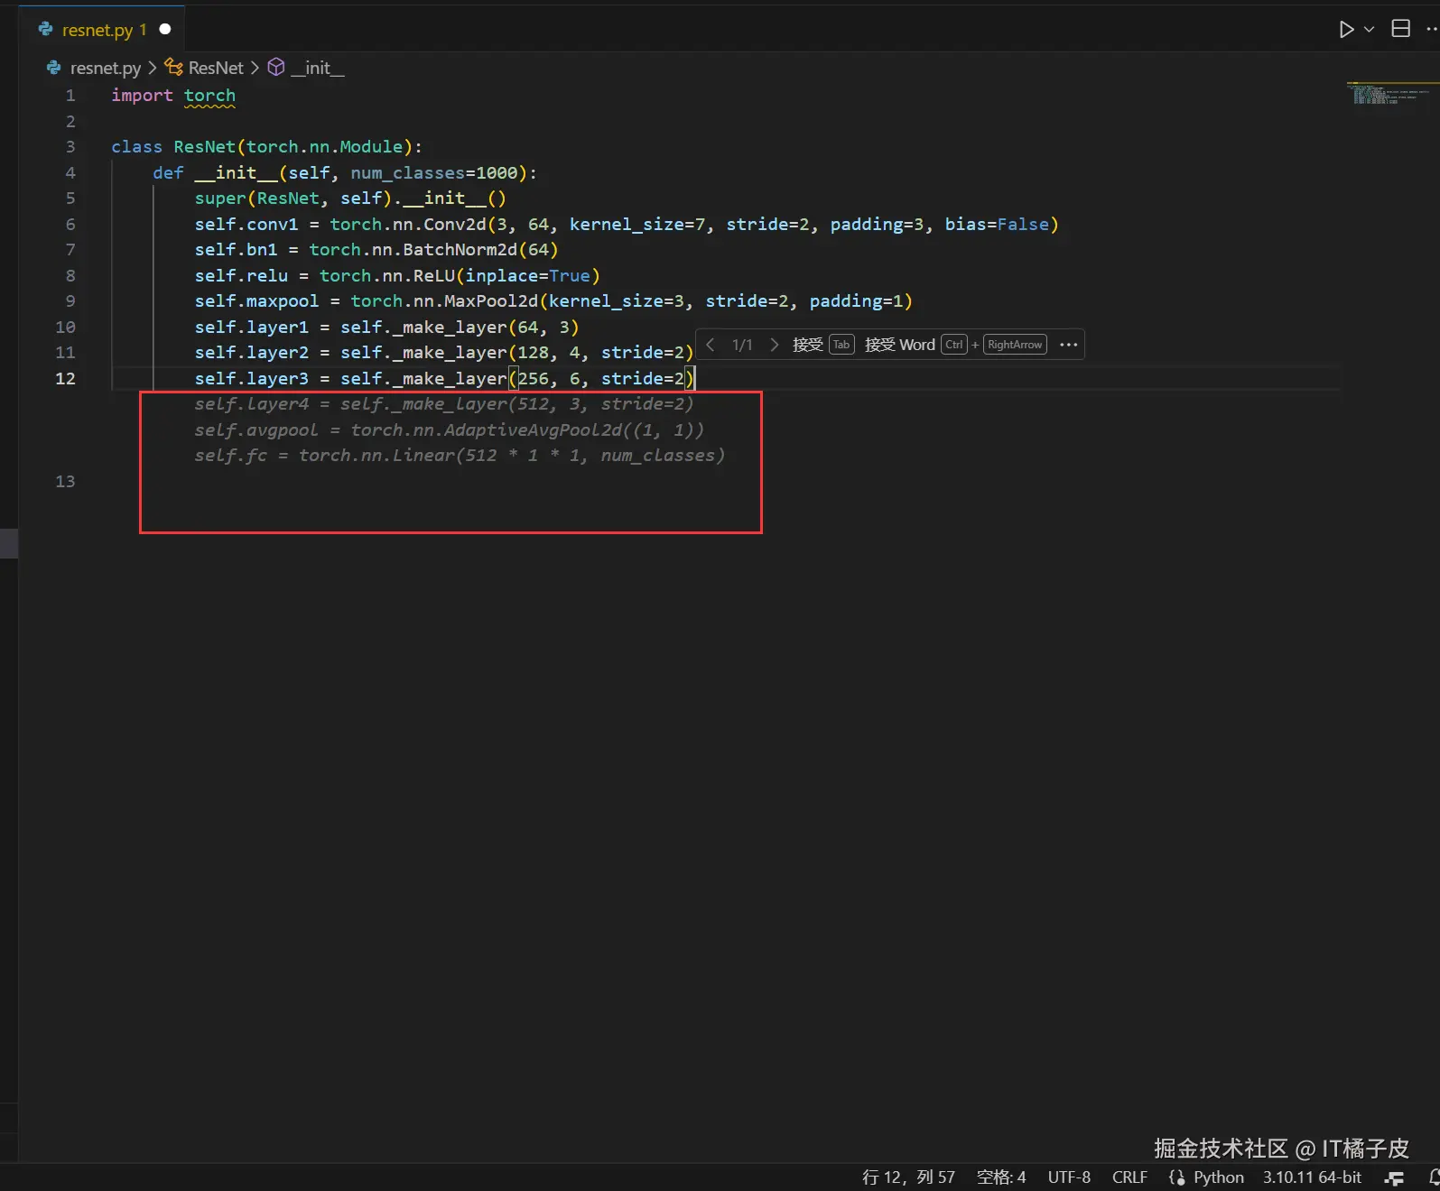Click bias=False on line 6

(x=997, y=225)
